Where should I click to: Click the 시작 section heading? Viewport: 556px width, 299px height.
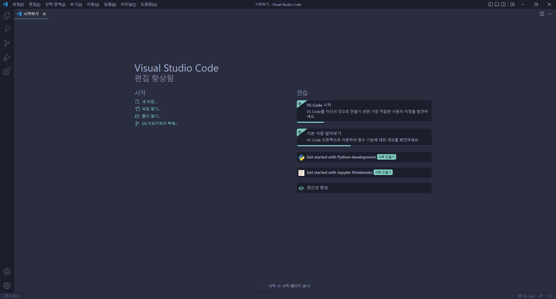(140, 93)
